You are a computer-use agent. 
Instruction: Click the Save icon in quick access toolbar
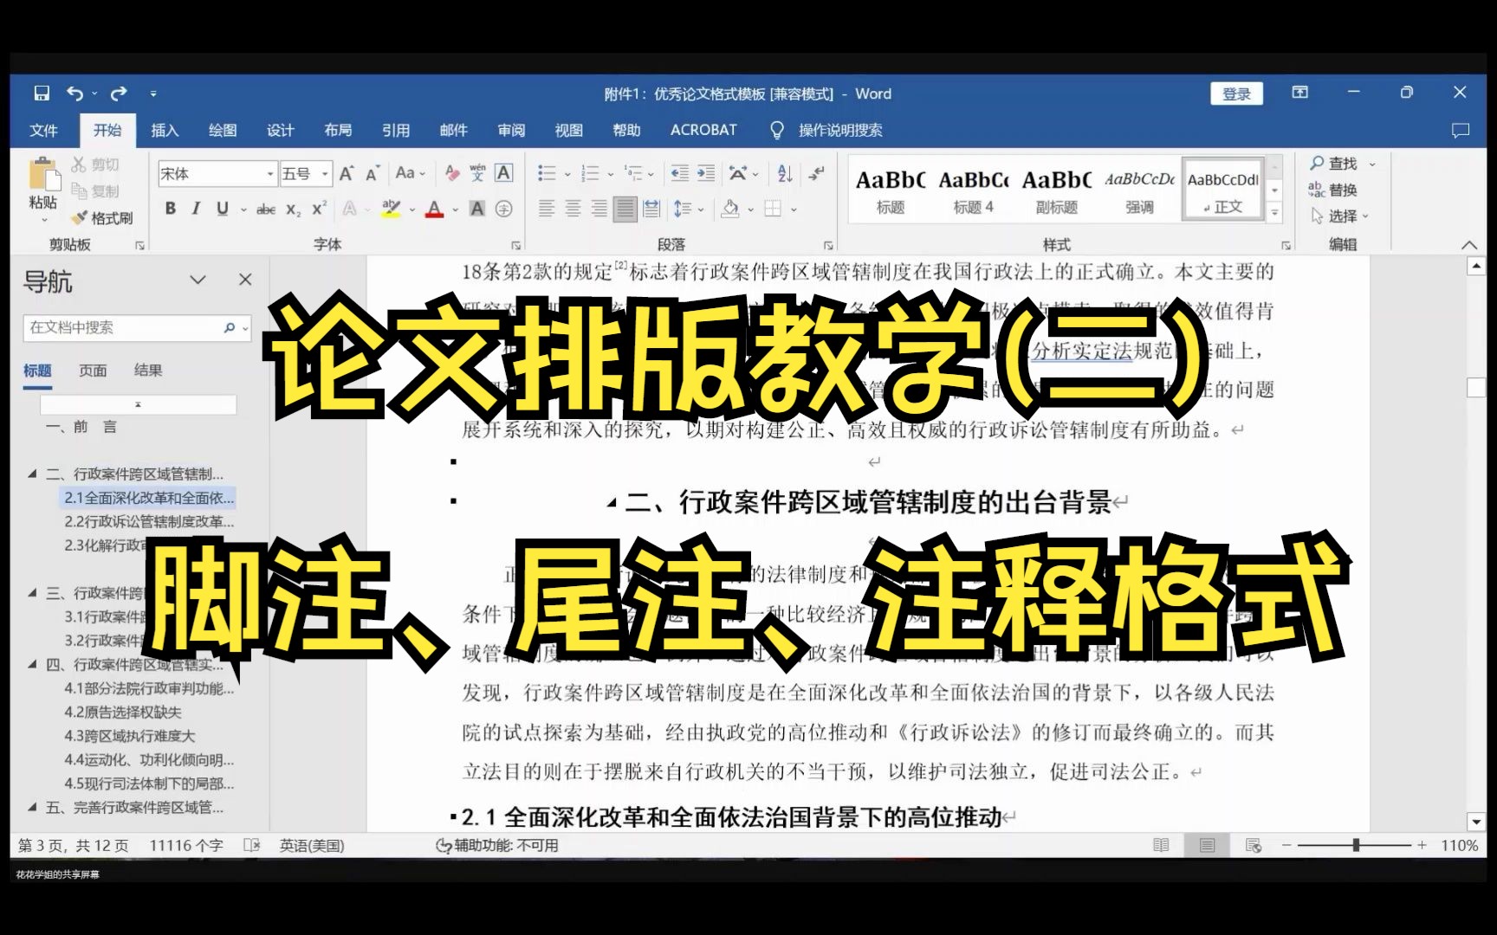(x=42, y=93)
